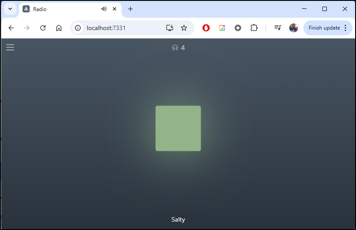This screenshot has height=230, width=356.
Task: Open the Extensions puzzle piece menu
Action: point(254,28)
